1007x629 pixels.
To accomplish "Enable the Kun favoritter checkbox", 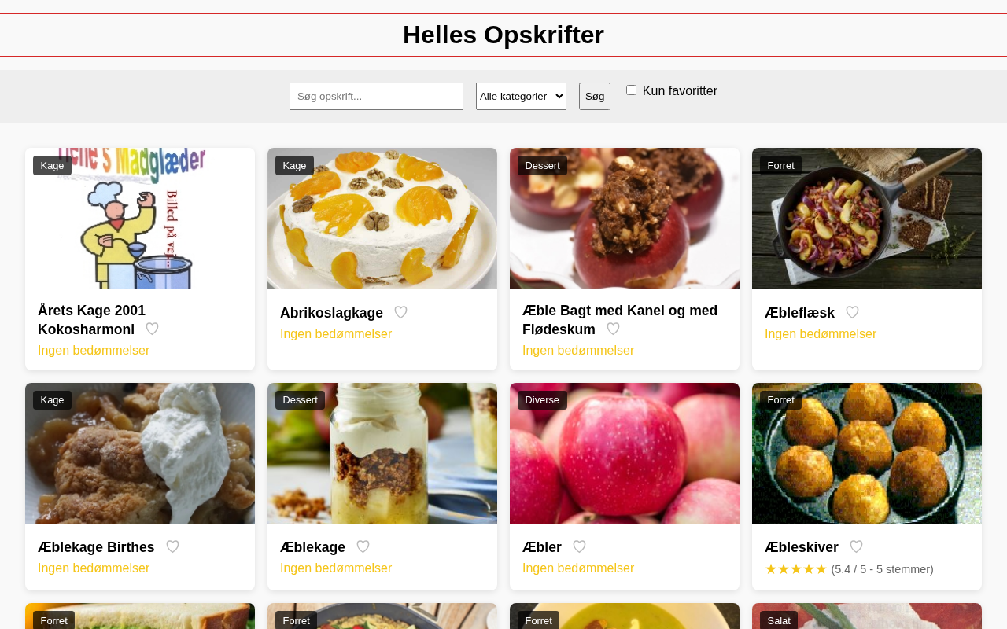I will tap(631, 90).
